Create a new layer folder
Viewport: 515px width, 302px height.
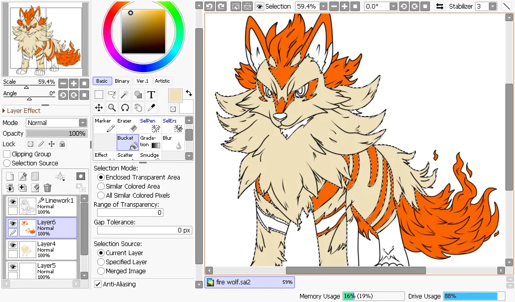click(35, 176)
